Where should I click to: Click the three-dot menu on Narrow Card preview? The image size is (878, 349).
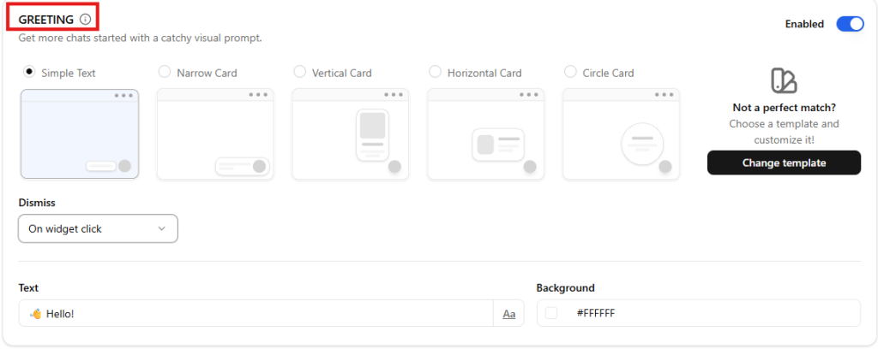coord(259,95)
